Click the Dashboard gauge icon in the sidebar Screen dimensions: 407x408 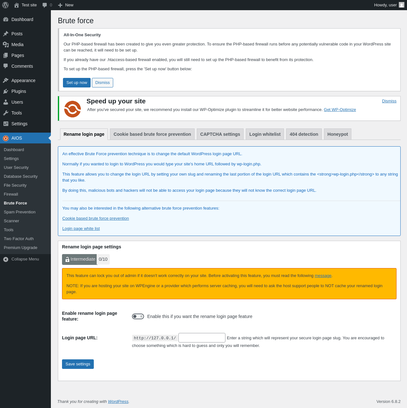[x=6, y=19]
